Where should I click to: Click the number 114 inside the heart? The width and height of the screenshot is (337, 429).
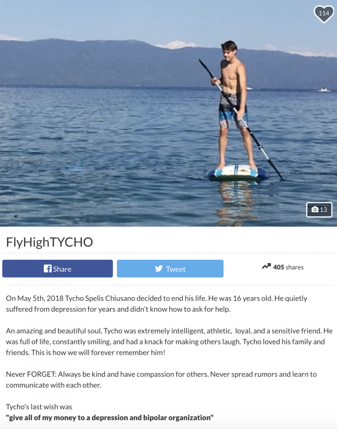click(x=324, y=13)
